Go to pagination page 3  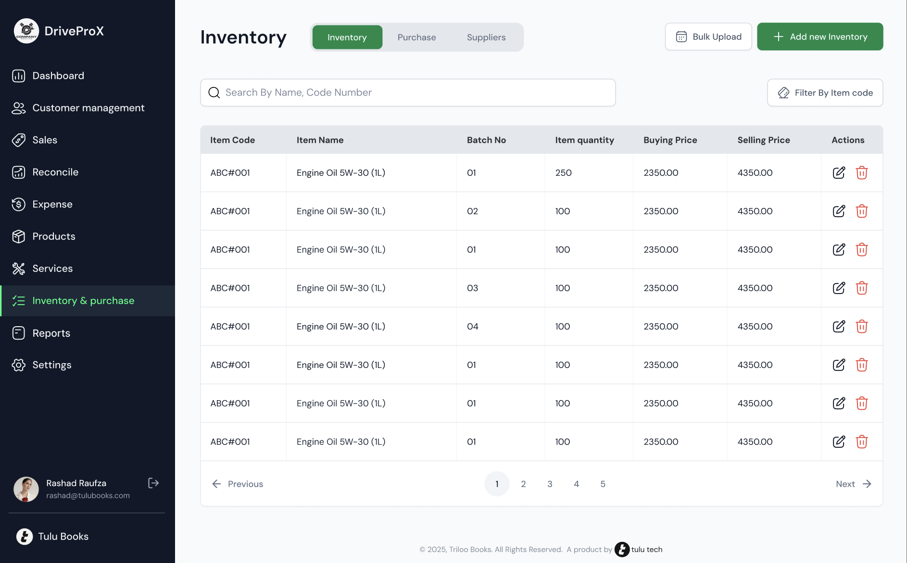(x=550, y=484)
